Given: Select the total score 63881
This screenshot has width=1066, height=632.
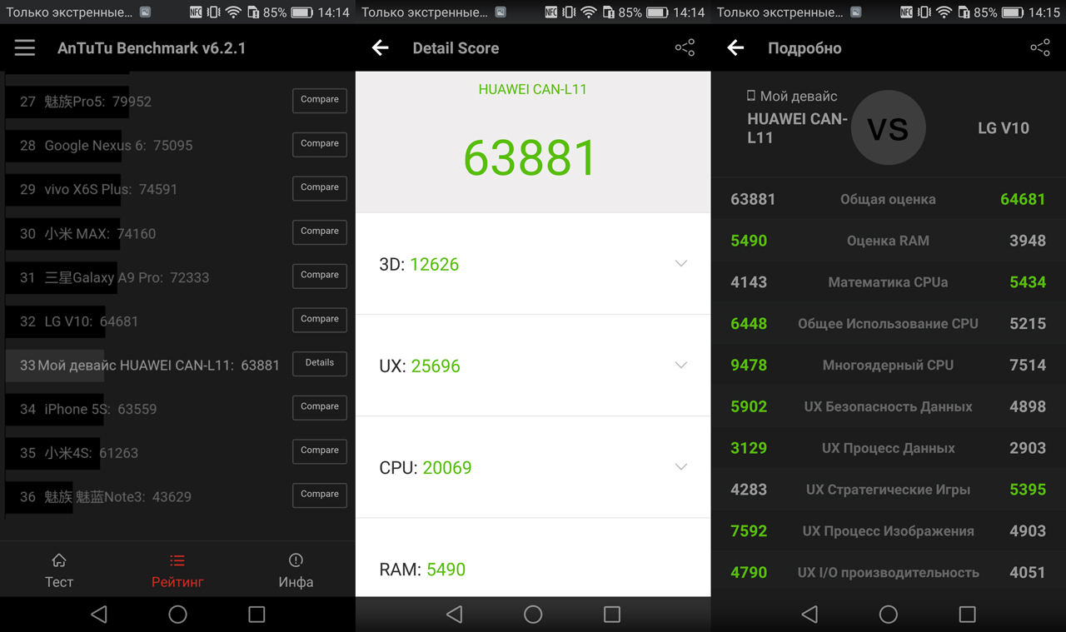Looking at the screenshot, I should pos(530,158).
